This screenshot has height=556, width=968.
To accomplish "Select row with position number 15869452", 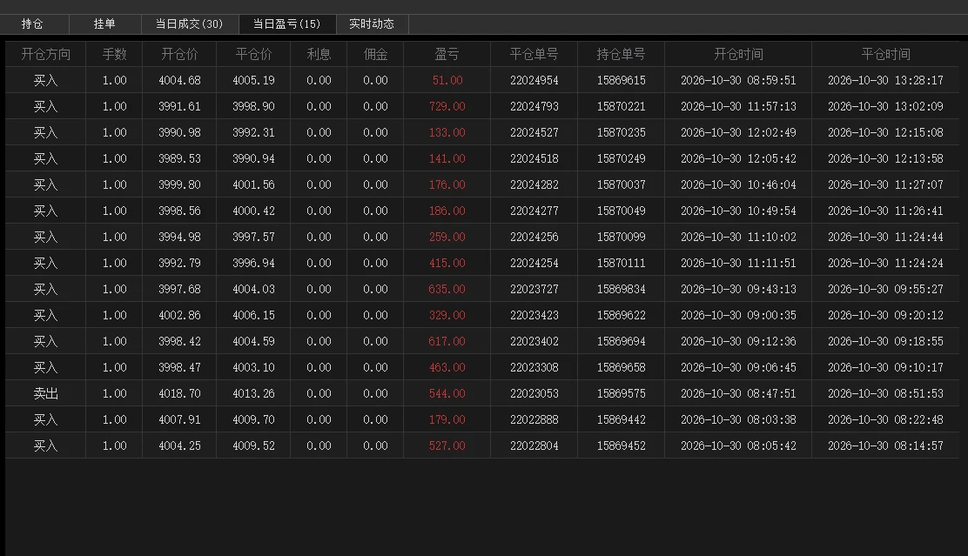I will point(482,445).
